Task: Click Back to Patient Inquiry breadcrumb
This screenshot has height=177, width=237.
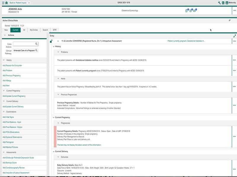Action: click(x=20, y=3)
